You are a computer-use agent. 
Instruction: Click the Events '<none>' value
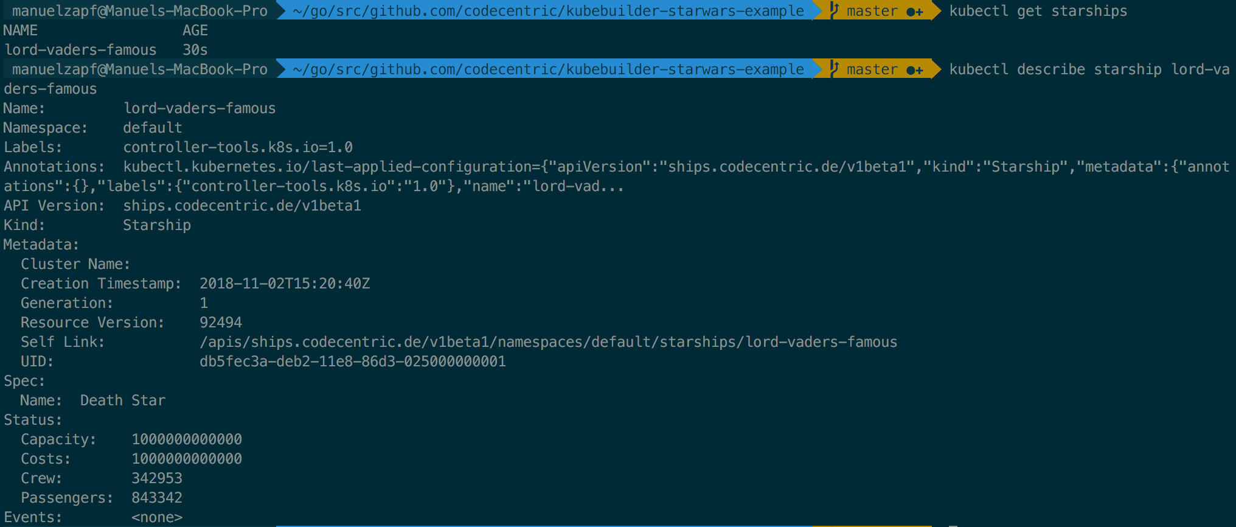click(x=157, y=517)
